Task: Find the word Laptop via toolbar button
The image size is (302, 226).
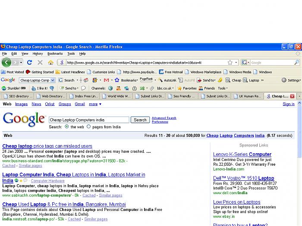Action: pyautogui.click(x=251, y=80)
